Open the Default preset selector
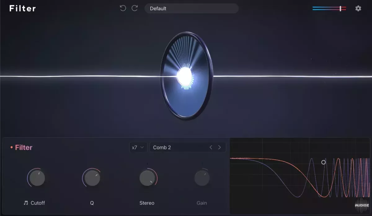372x216 pixels. click(x=191, y=8)
